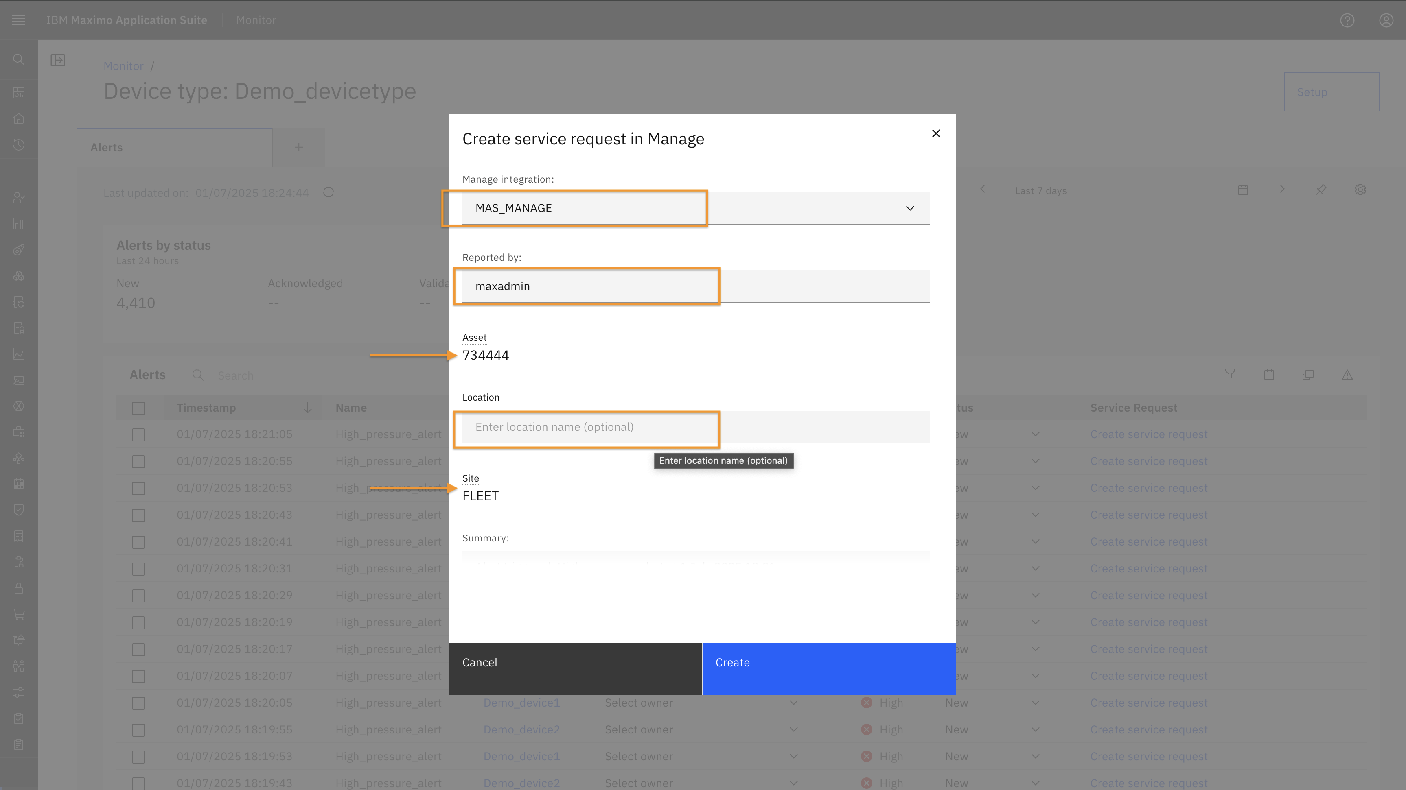Open the hamburger navigation menu

pos(19,20)
